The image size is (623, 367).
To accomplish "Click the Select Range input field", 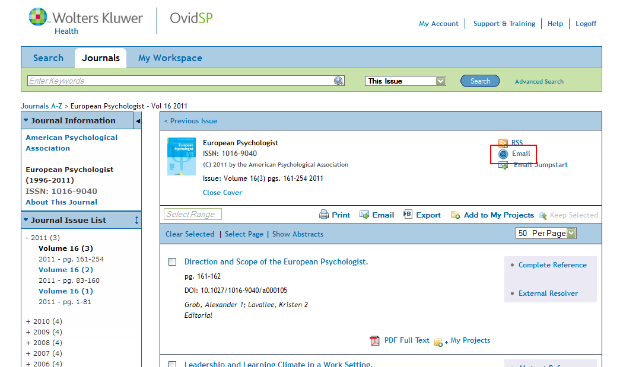I will pos(193,215).
